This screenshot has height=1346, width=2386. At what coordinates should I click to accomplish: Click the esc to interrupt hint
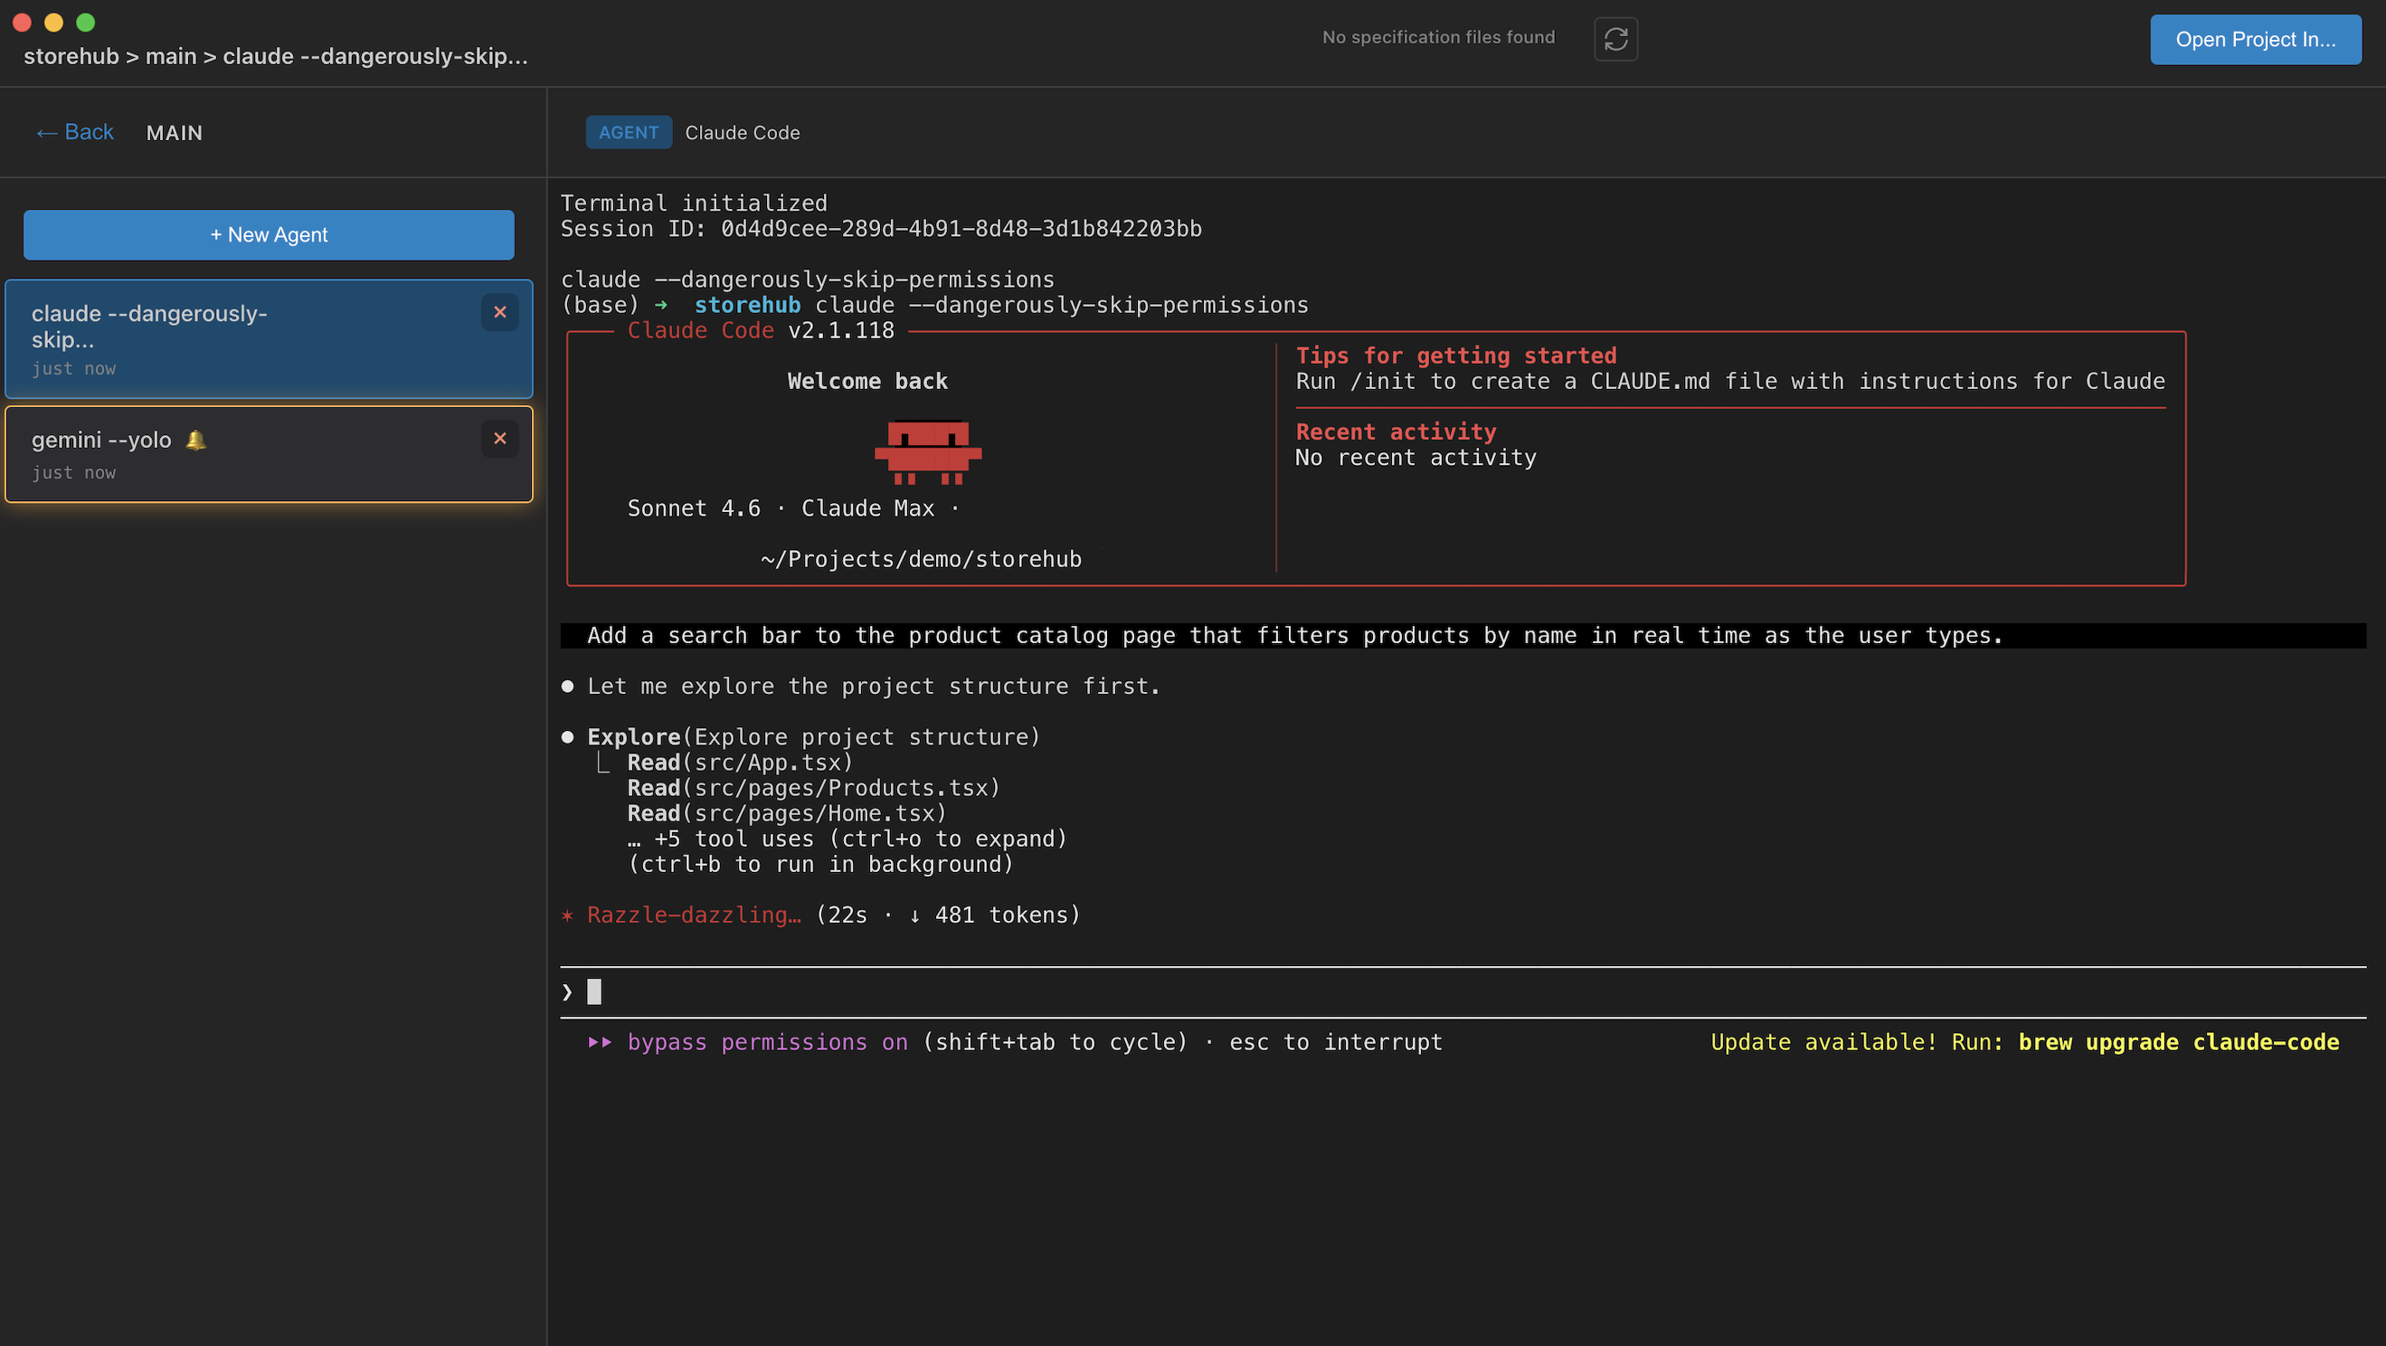point(1336,1042)
